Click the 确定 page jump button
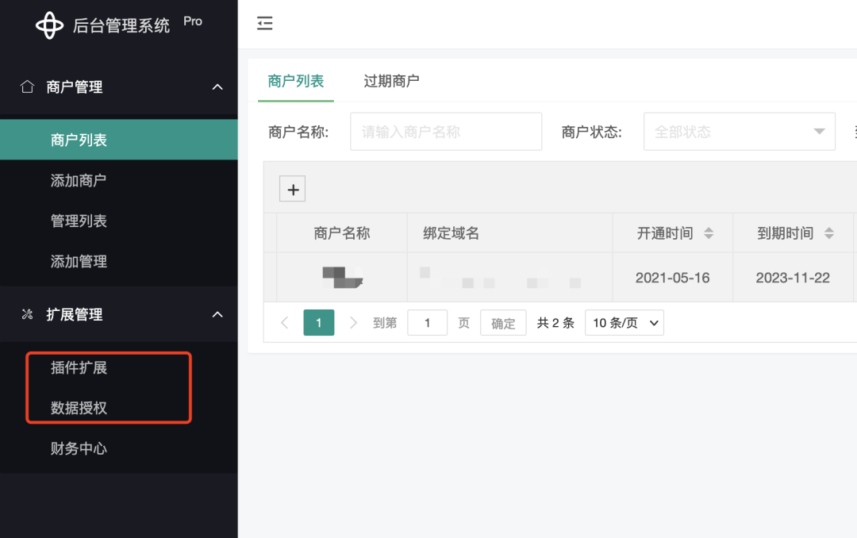The image size is (857, 538). click(503, 323)
